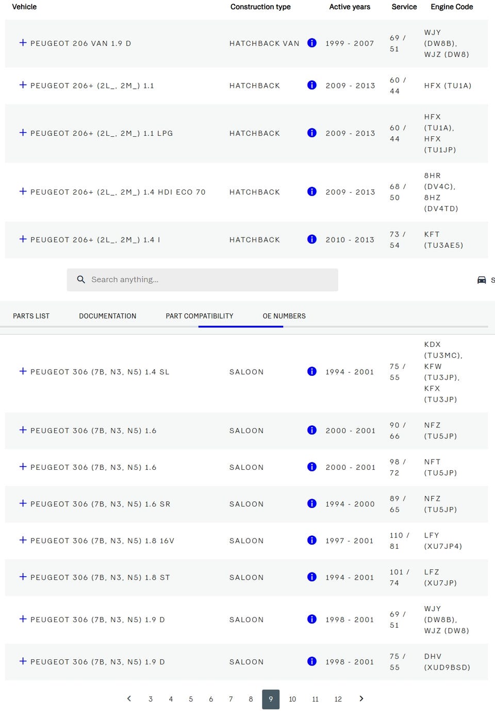This screenshot has width=495, height=713.
Task: Expand the Peugeot 206+ 1.4 I row
Action: (x=23, y=239)
